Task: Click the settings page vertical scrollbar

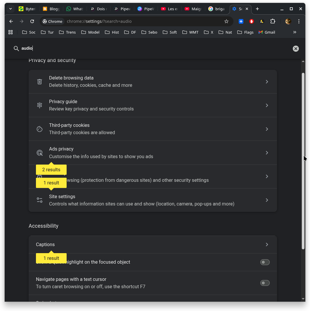Action: pos(303,161)
